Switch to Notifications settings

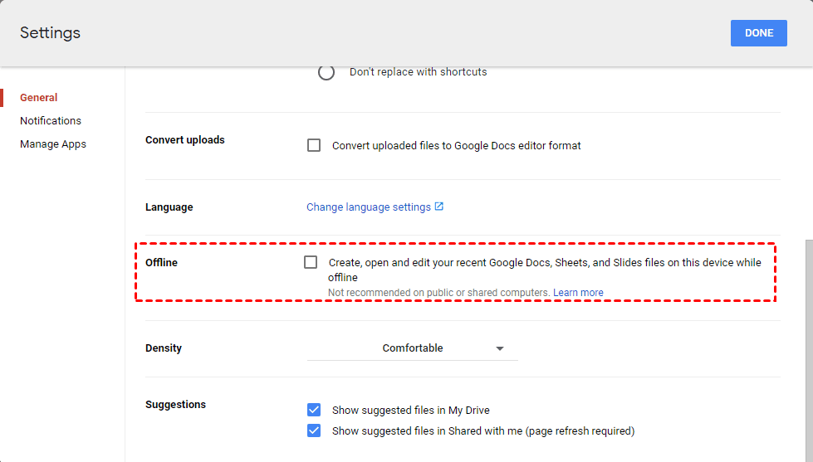[51, 121]
